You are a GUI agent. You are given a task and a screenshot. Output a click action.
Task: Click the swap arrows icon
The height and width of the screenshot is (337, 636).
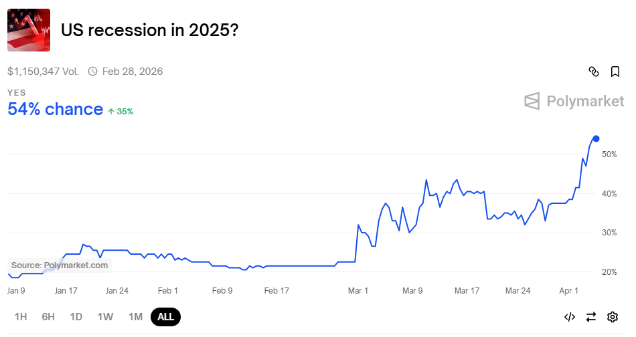[591, 317]
